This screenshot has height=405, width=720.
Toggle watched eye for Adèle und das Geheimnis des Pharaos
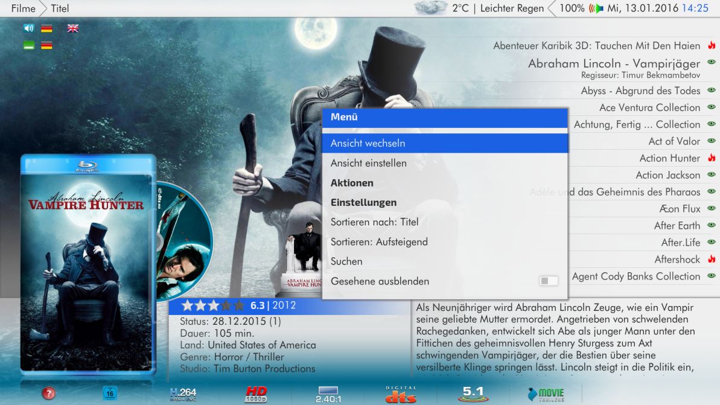coord(712,191)
